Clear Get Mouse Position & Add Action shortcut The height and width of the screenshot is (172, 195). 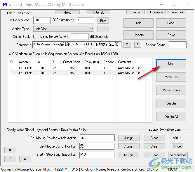point(154,138)
